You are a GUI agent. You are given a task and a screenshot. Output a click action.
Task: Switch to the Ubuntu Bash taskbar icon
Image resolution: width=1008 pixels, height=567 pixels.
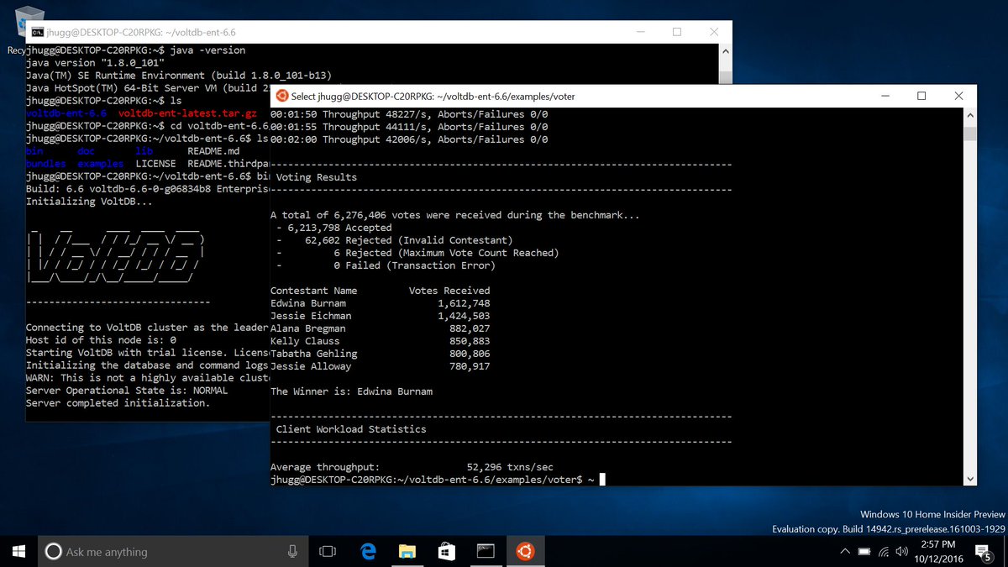pos(526,551)
